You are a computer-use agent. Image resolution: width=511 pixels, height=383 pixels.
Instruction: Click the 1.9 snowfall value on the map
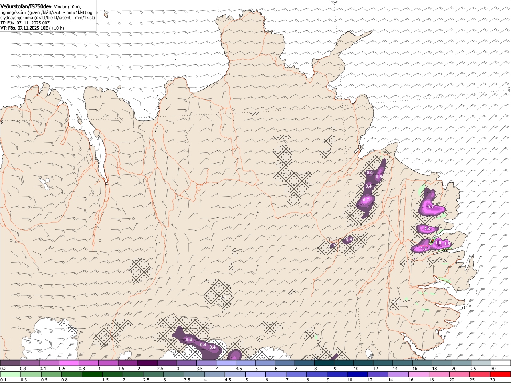pos(438,243)
